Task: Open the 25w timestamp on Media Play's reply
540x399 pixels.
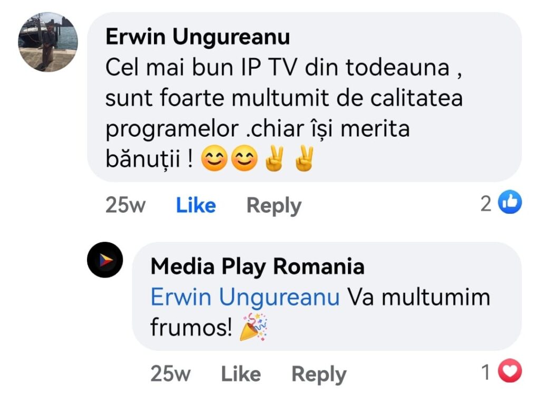Action: point(170,373)
